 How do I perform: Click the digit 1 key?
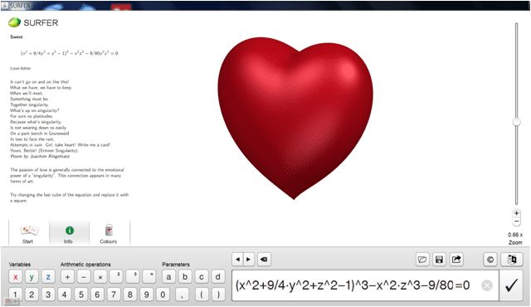[x=15, y=294]
